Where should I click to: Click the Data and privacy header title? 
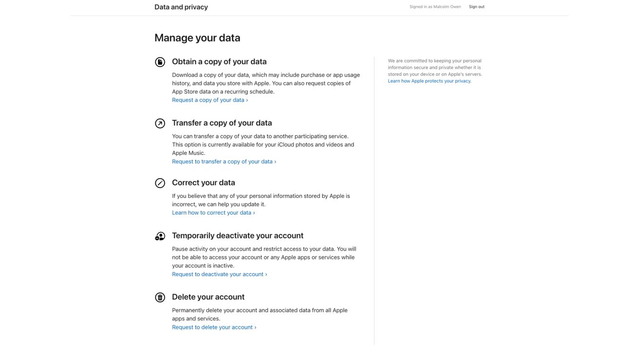(181, 7)
